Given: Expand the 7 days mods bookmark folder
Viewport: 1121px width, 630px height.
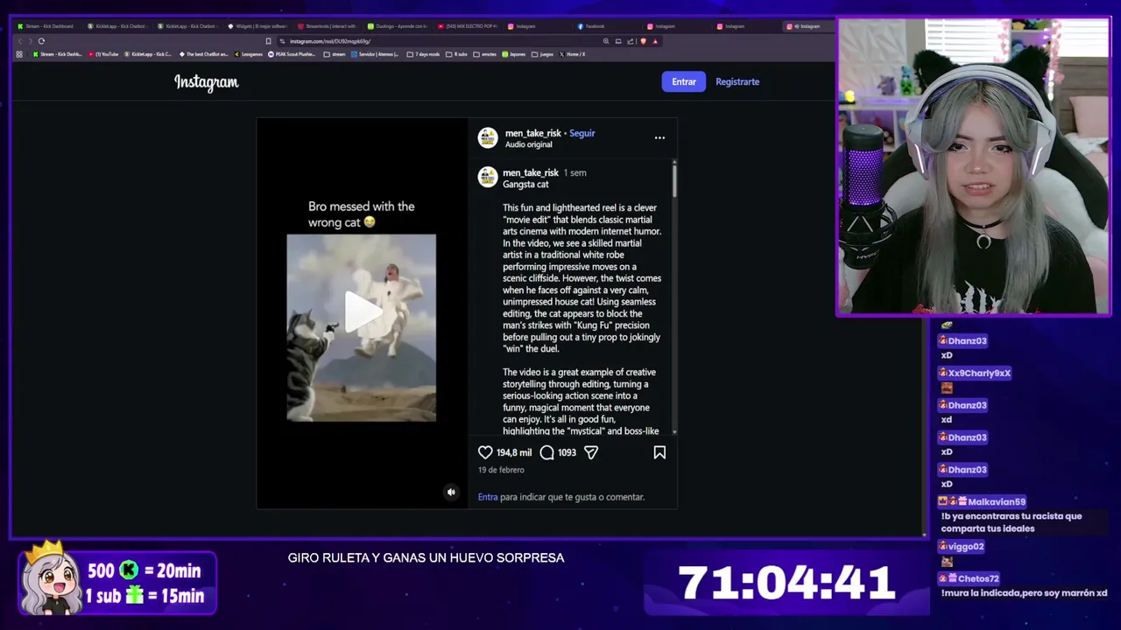Looking at the screenshot, I should coord(422,54).
